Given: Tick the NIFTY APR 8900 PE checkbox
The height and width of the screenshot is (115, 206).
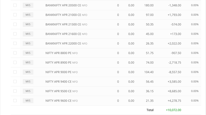Looking at the screenshot, I should pos(15,63).
